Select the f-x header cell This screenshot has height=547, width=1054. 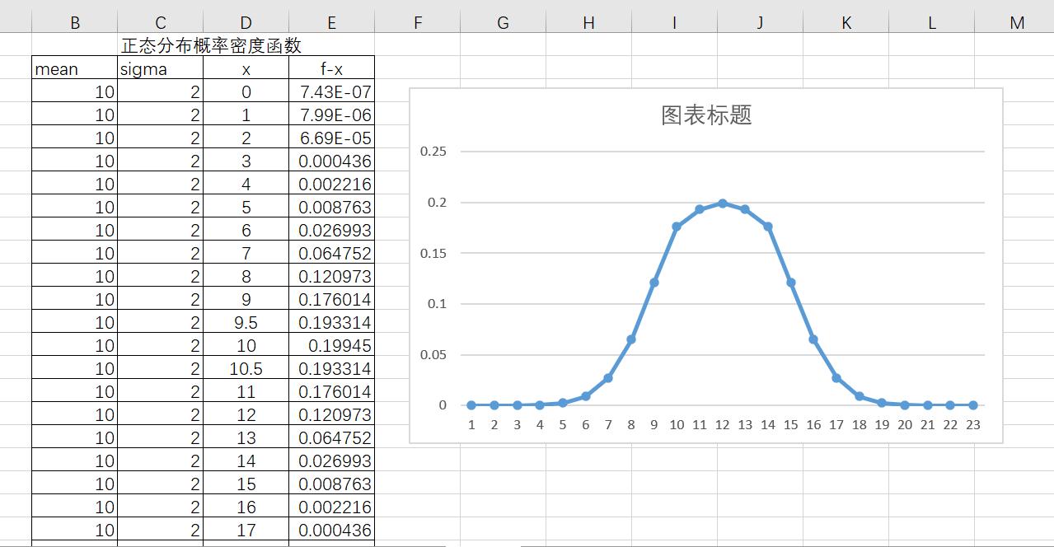[x=330, y=69]
